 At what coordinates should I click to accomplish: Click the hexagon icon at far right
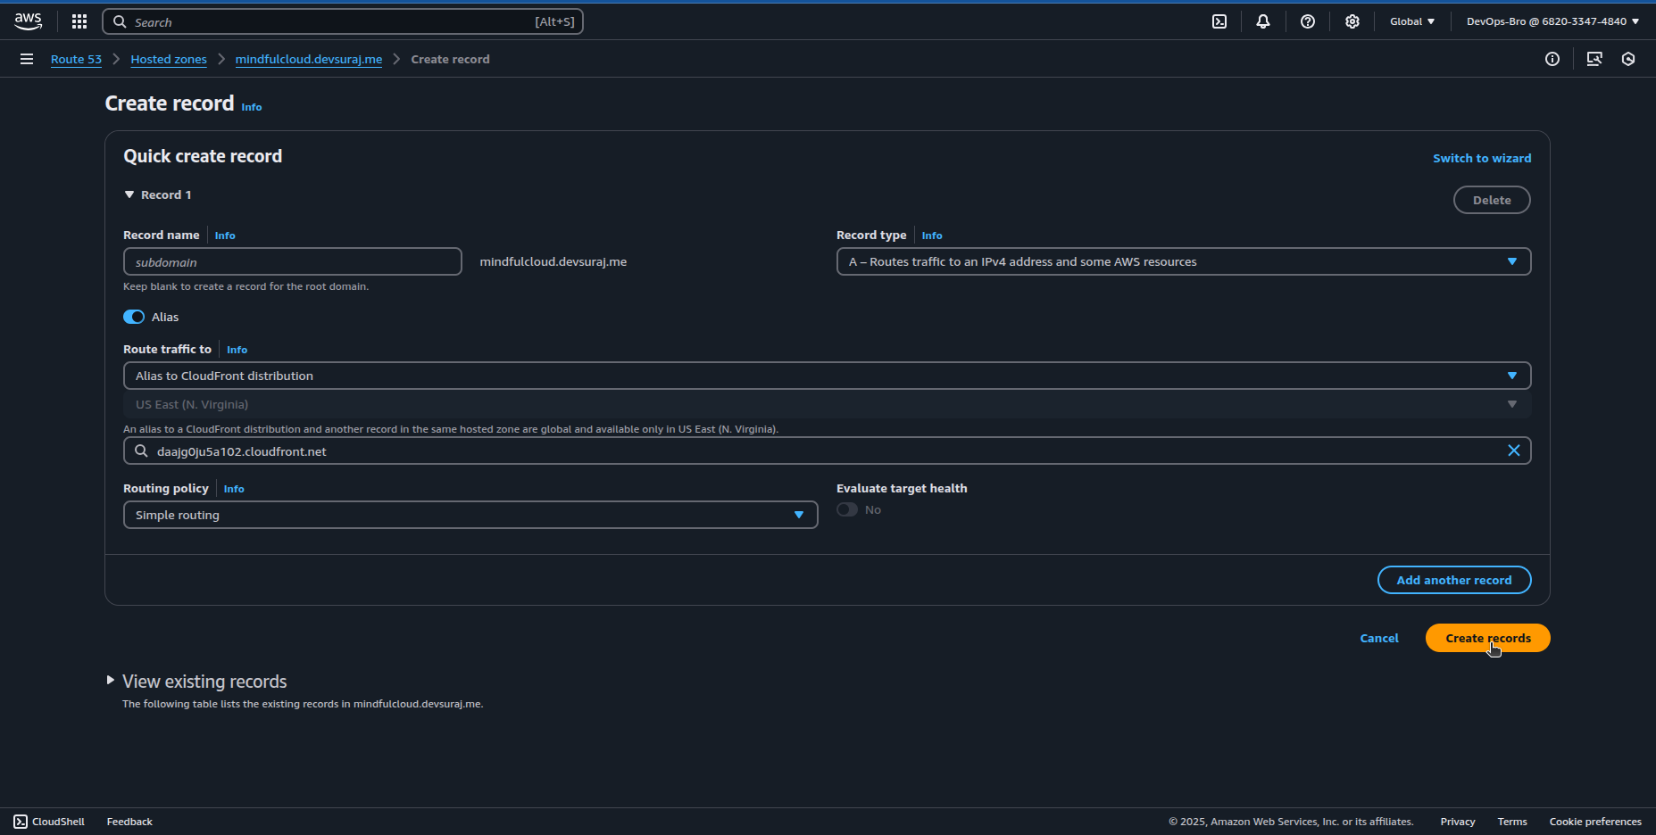1628,59
